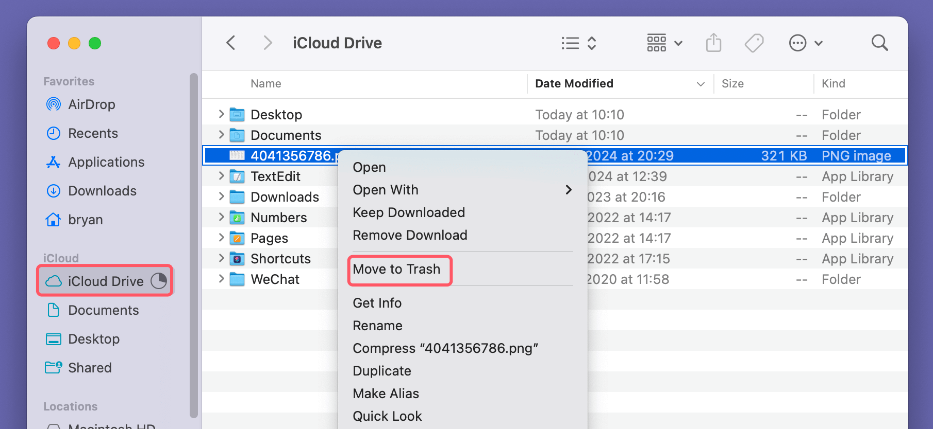Select the Desktop folder icon in list
Image resolution: width=933 pixels, height=429 pixels.
coord(237,114)
